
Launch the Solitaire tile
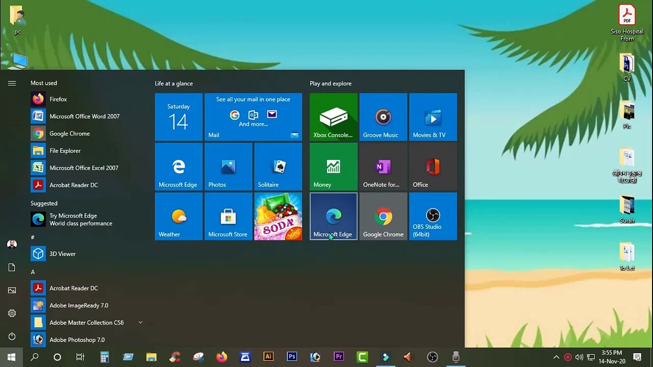[x=278, y=166]
